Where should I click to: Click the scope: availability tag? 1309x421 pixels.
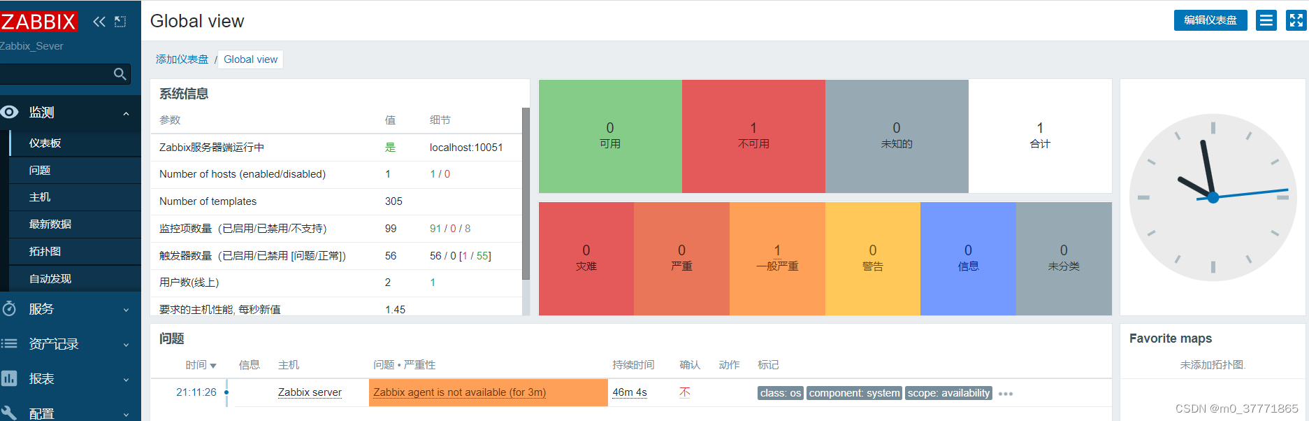(948, 393)
